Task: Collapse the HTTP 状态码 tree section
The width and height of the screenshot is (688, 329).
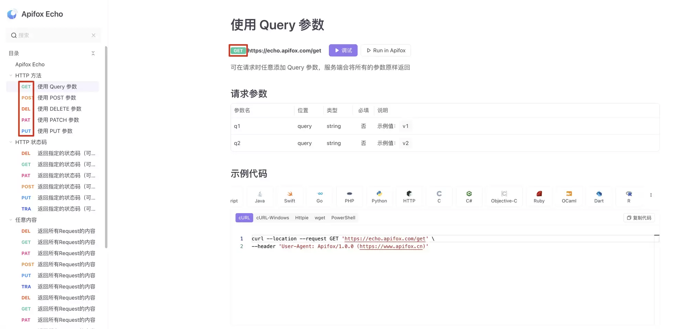Action: pos(11,142)
